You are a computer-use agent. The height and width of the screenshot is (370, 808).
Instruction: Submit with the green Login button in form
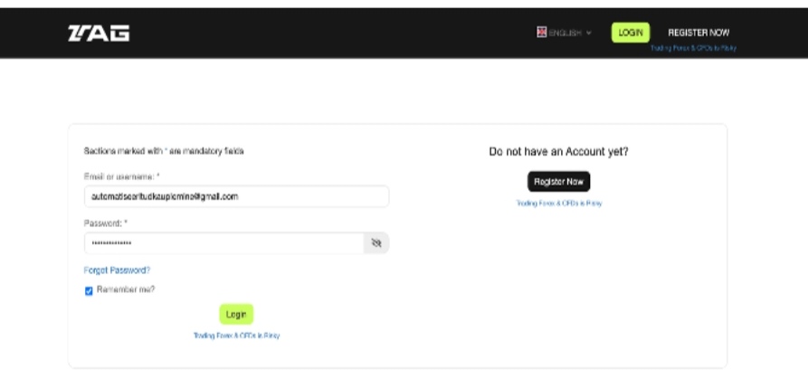[236, 314]
